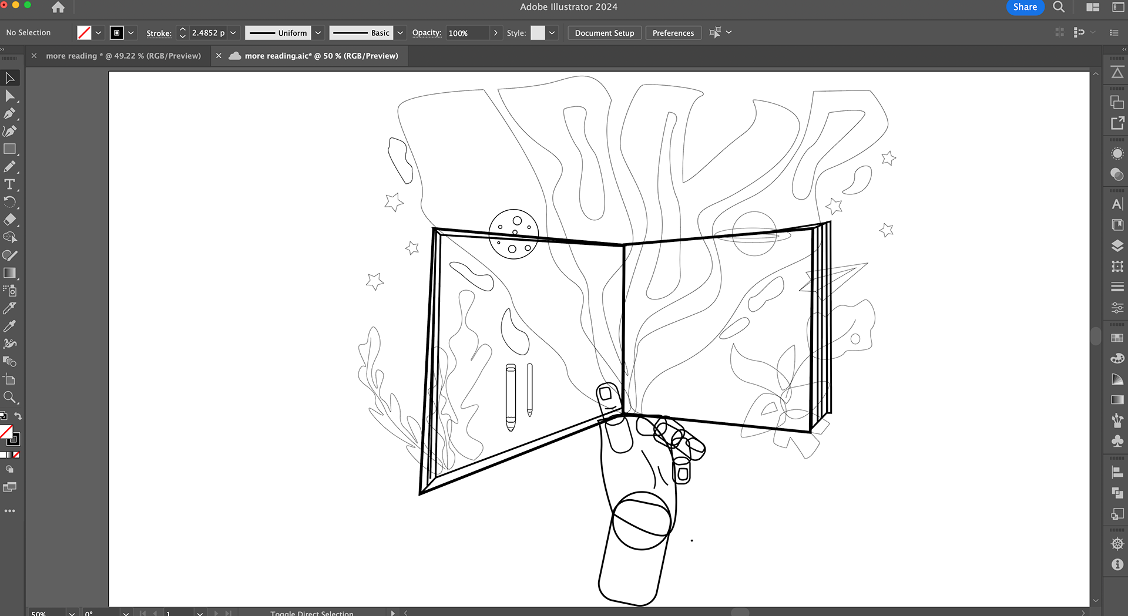The width and height of the screenshot is (1128, 616).
Task: Open the Appearance panel
Action: pyautogui.click(x=1117, y=154)
